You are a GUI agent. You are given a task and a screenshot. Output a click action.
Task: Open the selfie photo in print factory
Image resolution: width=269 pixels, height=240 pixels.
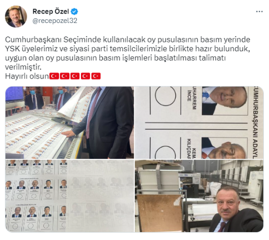[199, 196]
